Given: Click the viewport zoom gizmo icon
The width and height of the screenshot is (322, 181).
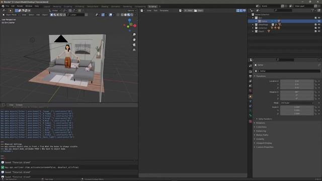Looking at the screenshot, I should 134,35.
